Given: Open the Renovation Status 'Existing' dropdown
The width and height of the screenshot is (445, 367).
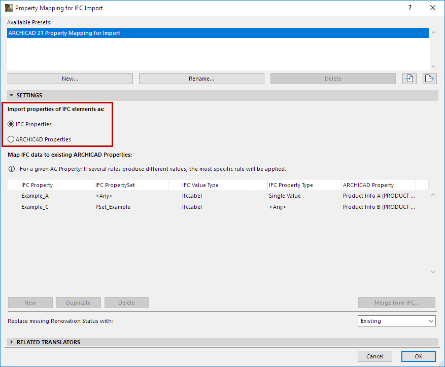Looking at the screenshot, I should pyautogui.click(x=396, y=321).
